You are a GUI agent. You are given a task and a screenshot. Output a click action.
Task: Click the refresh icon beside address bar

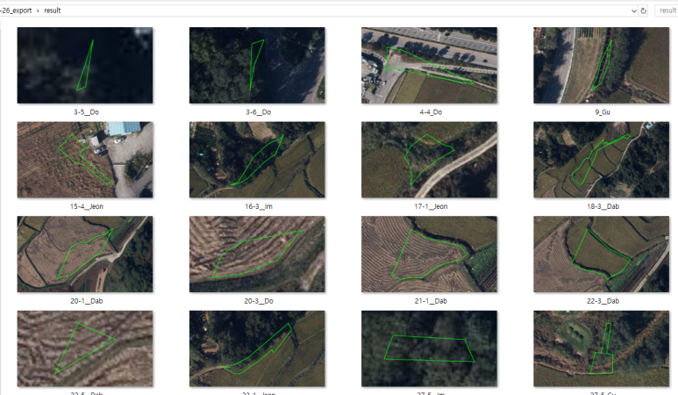(x=644, y=11)
